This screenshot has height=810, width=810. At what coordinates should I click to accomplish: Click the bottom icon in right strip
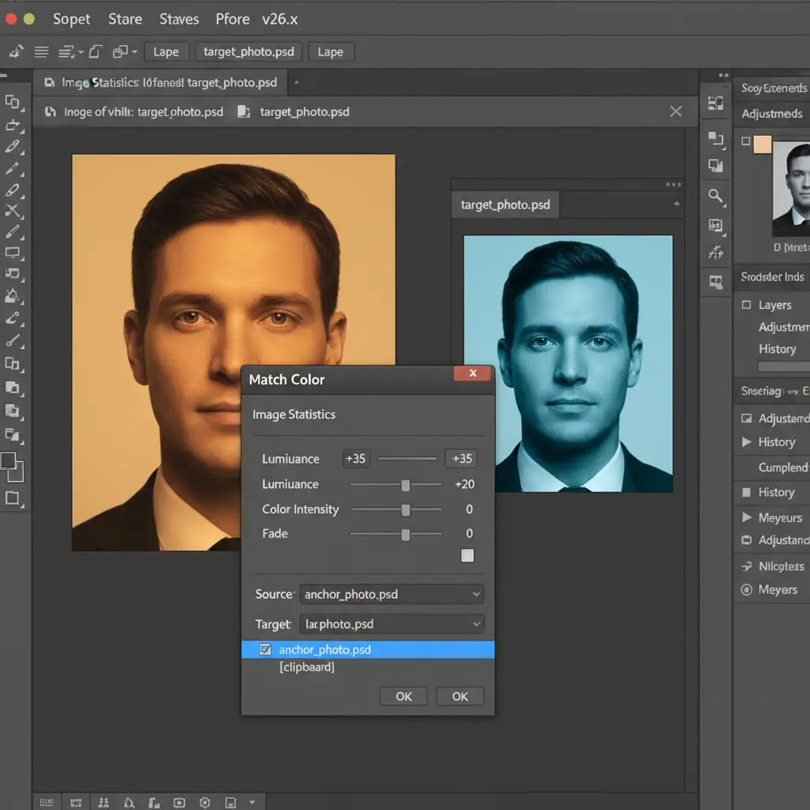[x=716, y=282]
